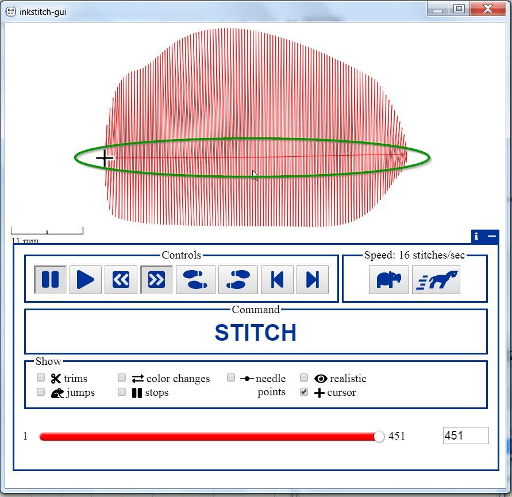Open the info panel 'i' button

[476, 236]
